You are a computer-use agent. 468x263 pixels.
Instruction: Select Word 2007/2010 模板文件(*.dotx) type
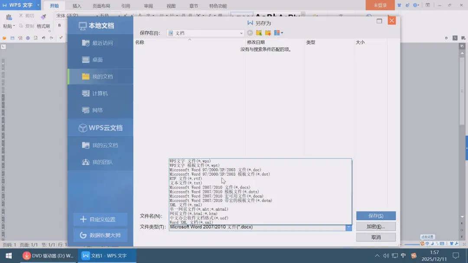click(214, 192)
